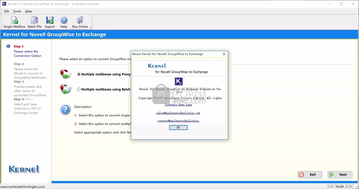Click the application icon in the title bar
This screenshot has width=359, height=189.
tap(4, 4)
